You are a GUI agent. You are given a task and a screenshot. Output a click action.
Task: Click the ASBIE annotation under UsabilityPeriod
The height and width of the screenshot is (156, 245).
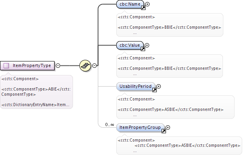pos(171,109)
